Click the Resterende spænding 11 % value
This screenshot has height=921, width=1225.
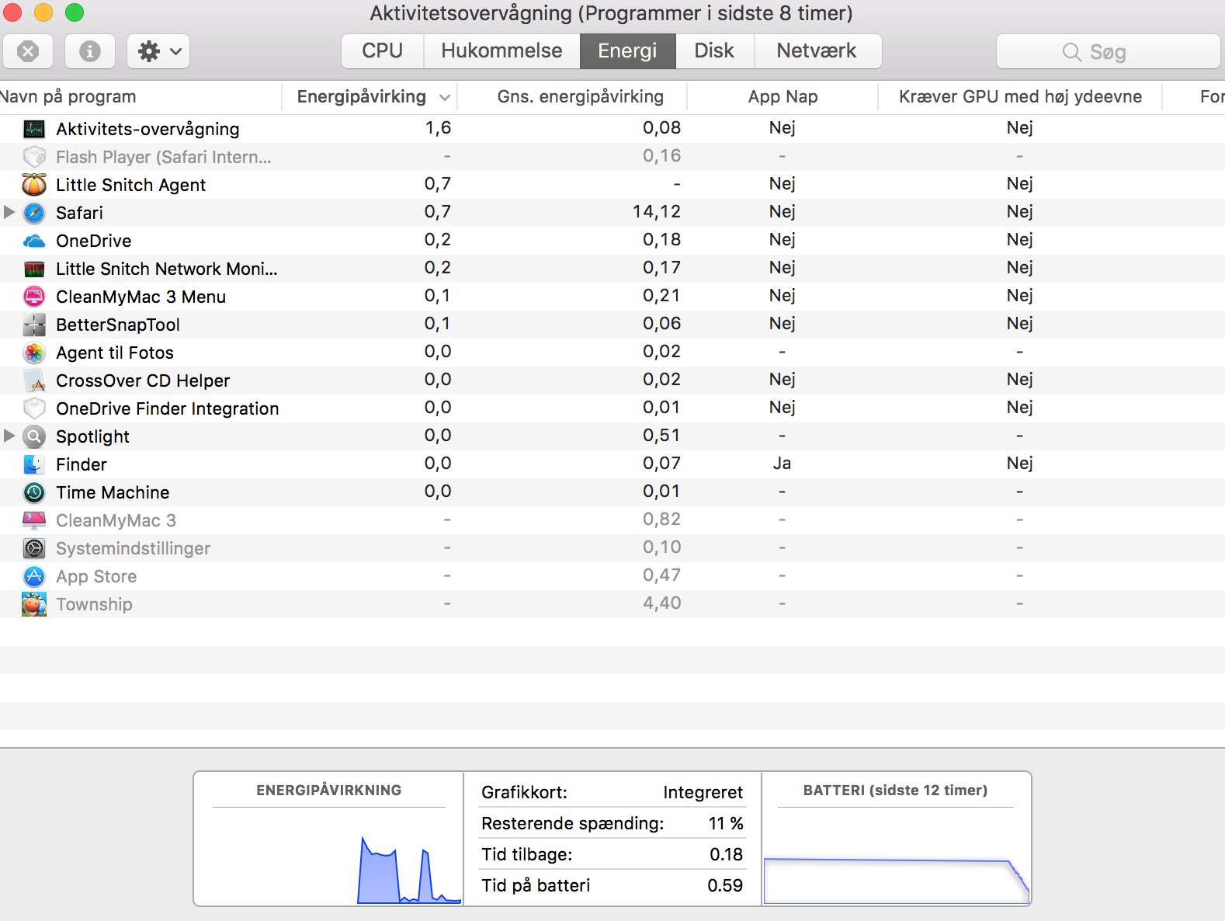(x=726, y=823)
